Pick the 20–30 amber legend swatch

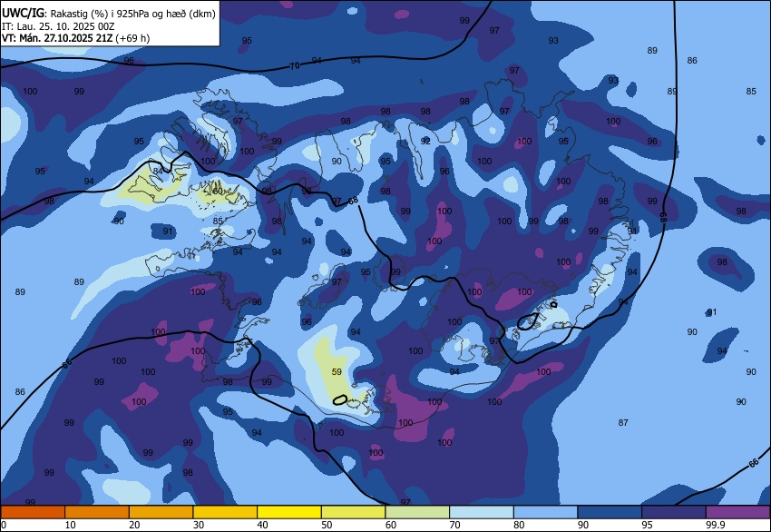tap(161, 512)
